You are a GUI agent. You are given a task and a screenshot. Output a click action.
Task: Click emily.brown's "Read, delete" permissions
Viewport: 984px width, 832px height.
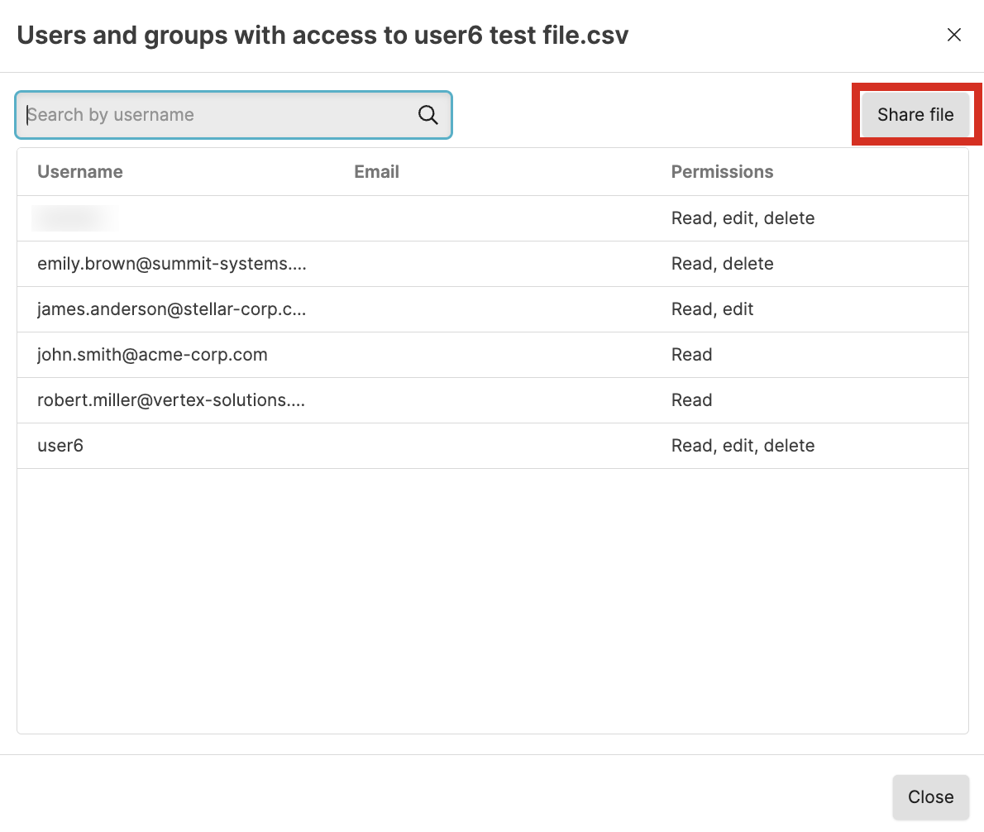point(722,264)
